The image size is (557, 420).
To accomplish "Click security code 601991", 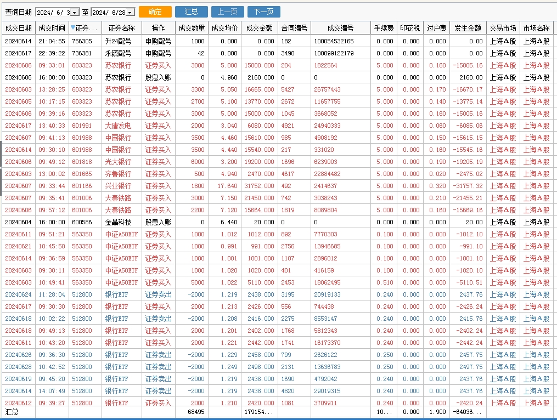I will pyautogui.click(x=82, y=126).
